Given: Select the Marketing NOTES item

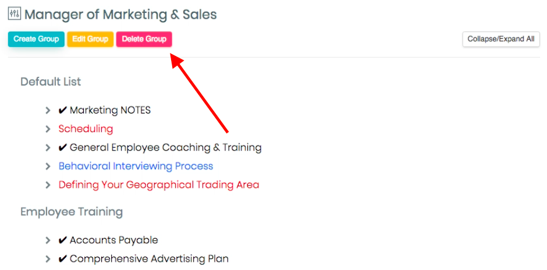Looking at the screenshot, I should pos(110,110).
